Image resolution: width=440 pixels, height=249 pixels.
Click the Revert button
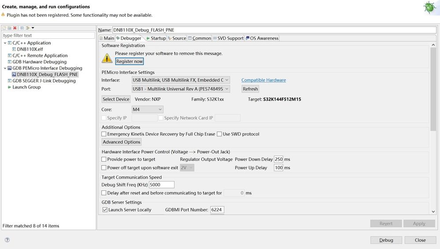click(386, 223)
